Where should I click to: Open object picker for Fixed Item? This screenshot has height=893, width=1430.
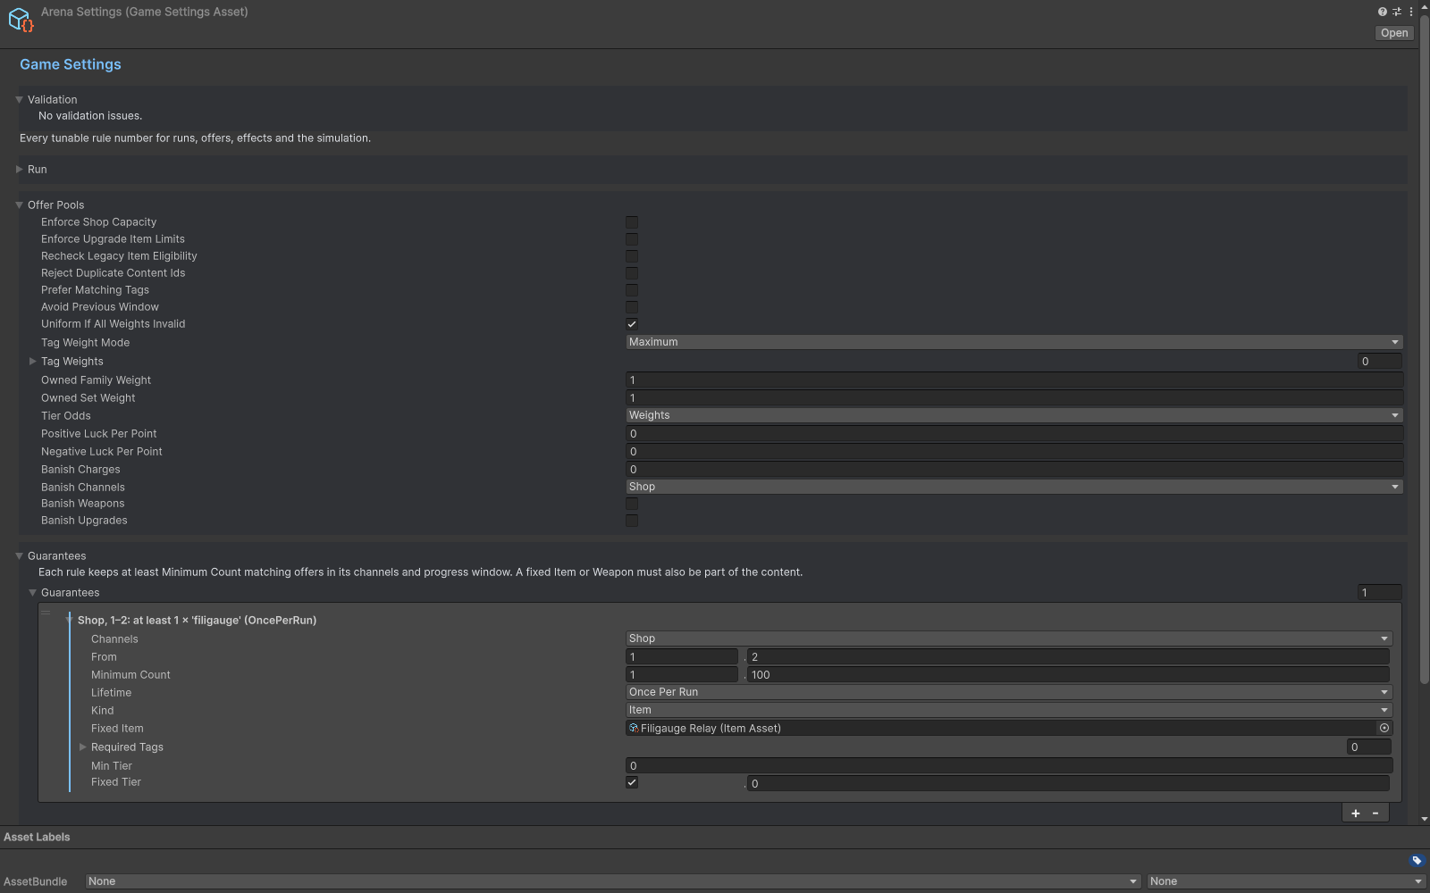coord(1384,728)
